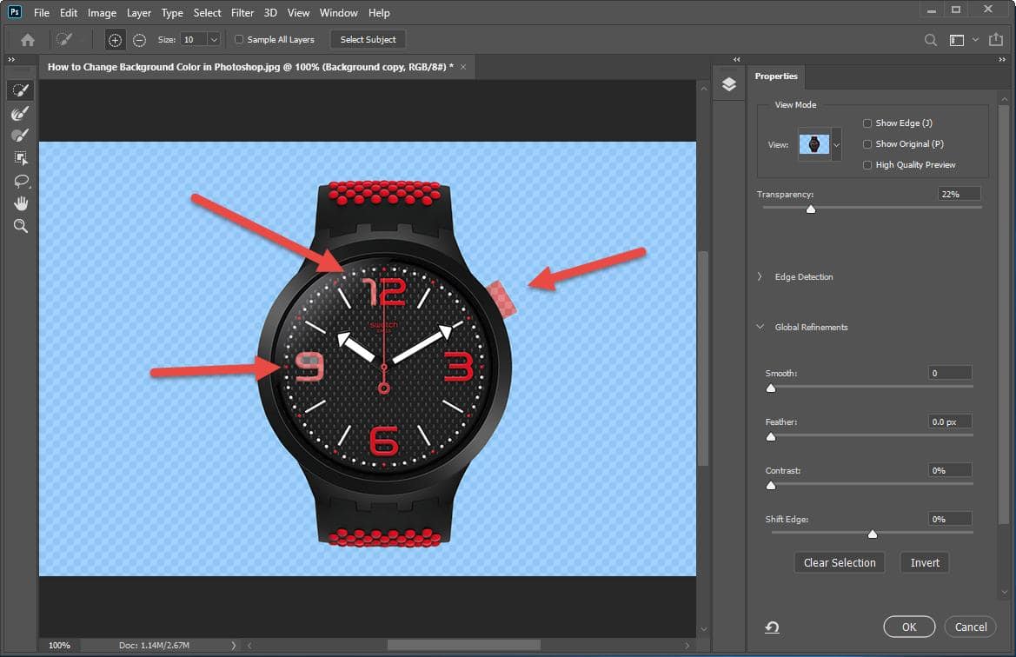1016x657 pixels.
Task: Collapse the Global Refinements section
Action: tap(760, 327)
